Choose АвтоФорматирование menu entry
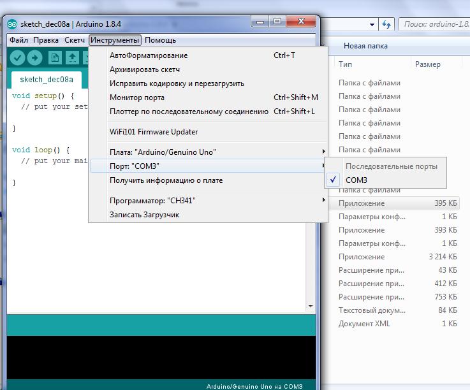Screen dimensions: 470x390 (x=209, y=55)
